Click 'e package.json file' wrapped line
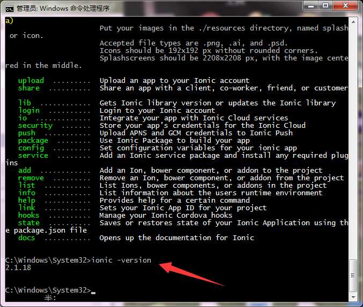 coord(46,231)
